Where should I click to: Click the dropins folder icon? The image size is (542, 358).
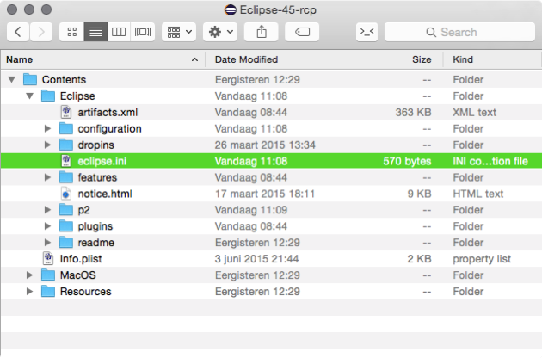(66, 145)
